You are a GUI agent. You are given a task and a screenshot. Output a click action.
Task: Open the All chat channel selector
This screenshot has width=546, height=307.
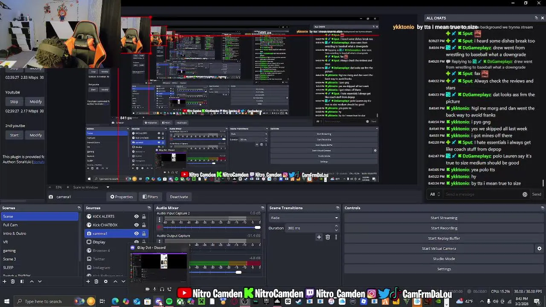click(x=435, y=194)
